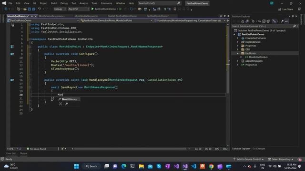Collapse the namespace block outline toggle
305x171 pixels.
(30, 39)
